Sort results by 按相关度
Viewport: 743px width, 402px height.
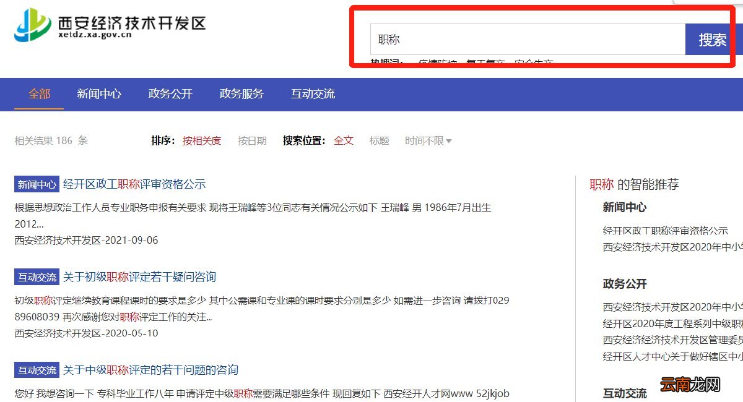pyautogui.click(x=201, y=141)
